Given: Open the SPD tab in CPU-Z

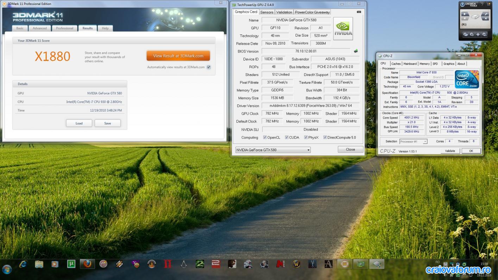Looking at the screenshot, I should click(435, 64).
